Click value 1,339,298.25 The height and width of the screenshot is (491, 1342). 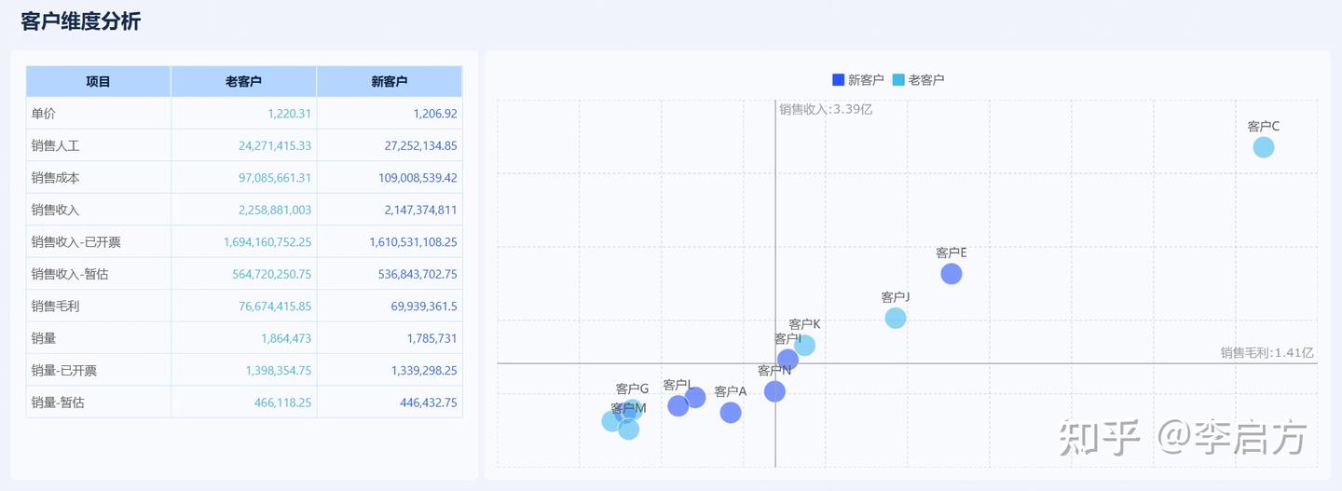click(424, 371)
